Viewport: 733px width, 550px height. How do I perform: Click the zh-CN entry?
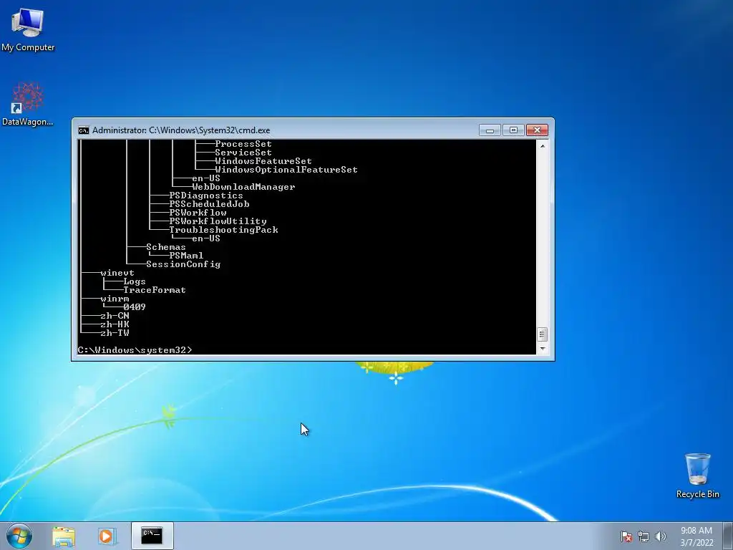115,316
